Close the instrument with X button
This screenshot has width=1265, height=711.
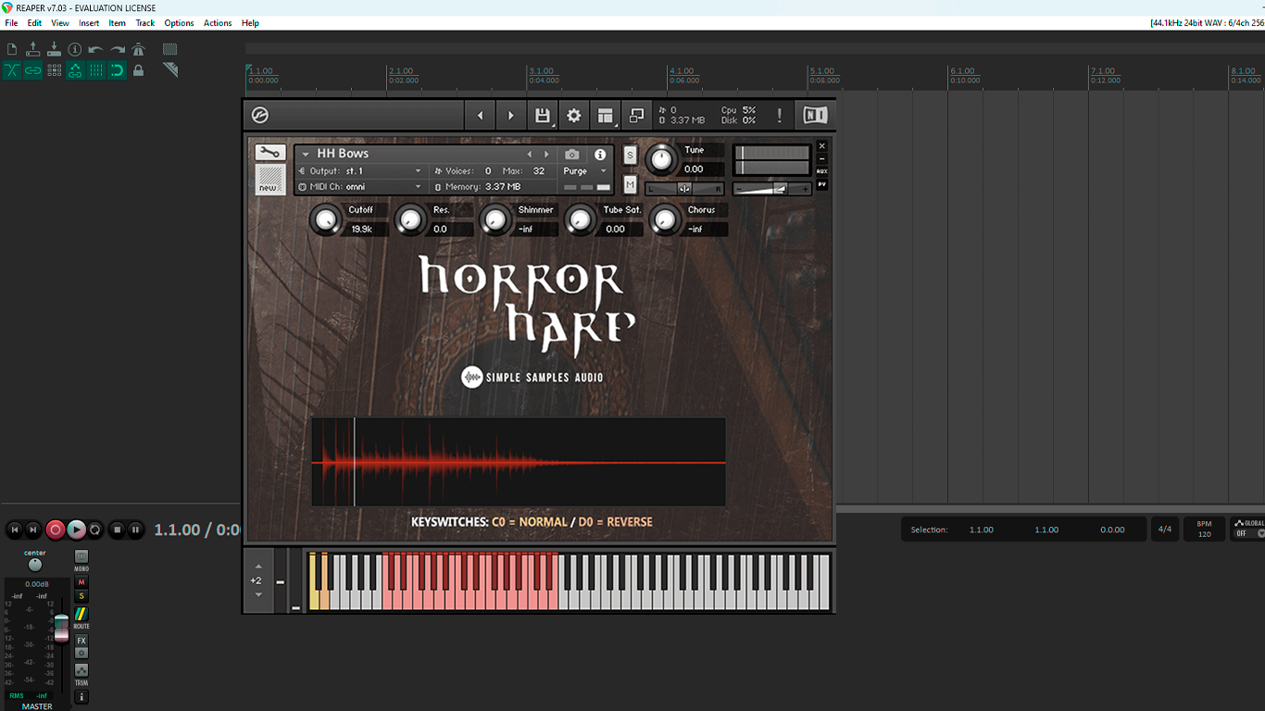[x=821, y=146]
